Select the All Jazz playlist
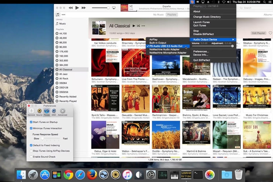The width and height of the screenshot is (273, 182). click(71, 74)
